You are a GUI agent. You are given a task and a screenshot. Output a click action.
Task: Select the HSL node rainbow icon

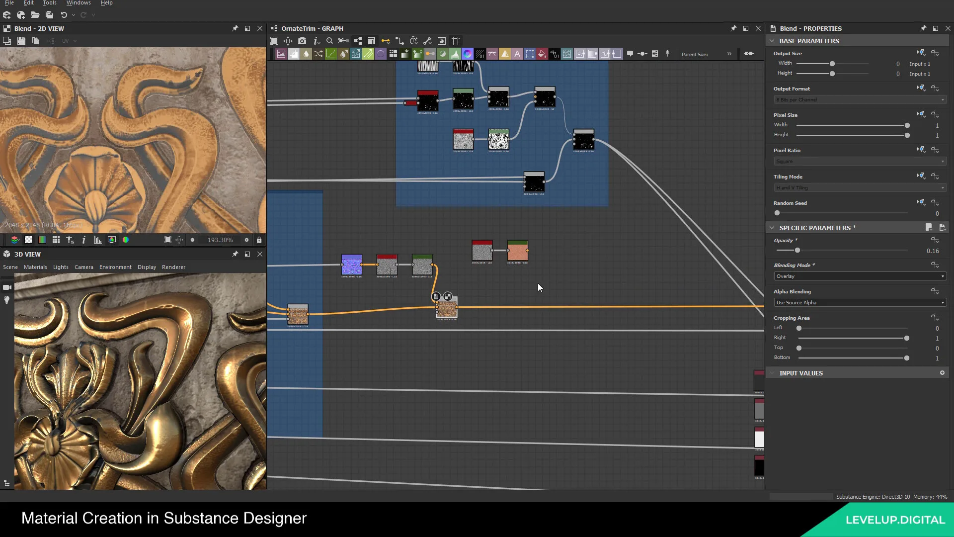click(x=468, y=54)
